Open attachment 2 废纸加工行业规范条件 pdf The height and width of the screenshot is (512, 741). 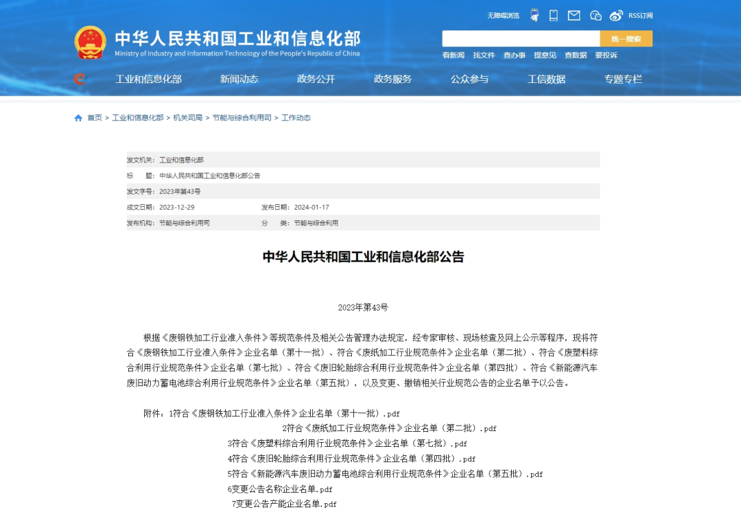pyautogui.click(x=390, y=428)
